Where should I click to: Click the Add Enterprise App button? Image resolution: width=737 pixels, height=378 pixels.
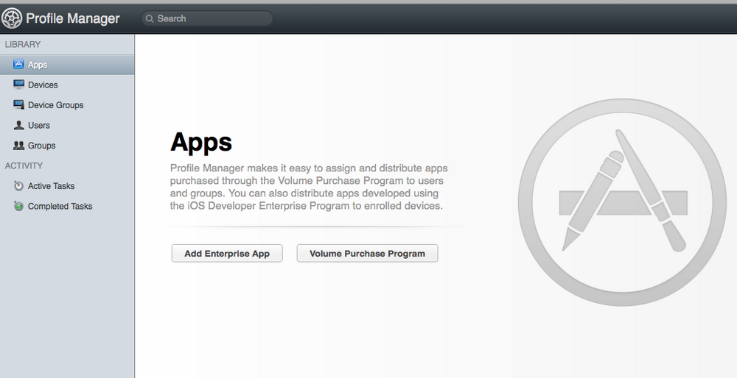click(227, 253)
